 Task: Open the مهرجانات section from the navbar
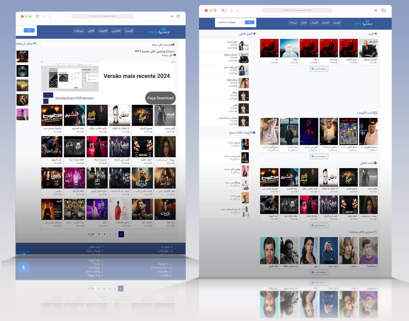point(79,31)
